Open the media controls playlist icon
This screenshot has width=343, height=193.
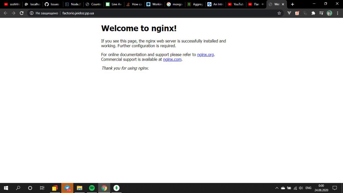click(x=321, y=13)
